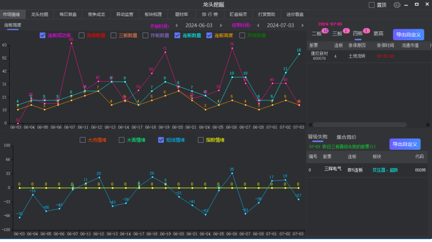Click the stock table horizontal scrollbar thumb
The image size is (432, 242).
[360, 125]
